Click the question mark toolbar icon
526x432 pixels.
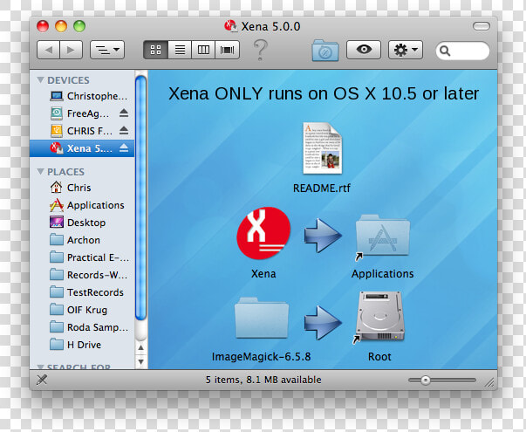(x=260, y=50)
